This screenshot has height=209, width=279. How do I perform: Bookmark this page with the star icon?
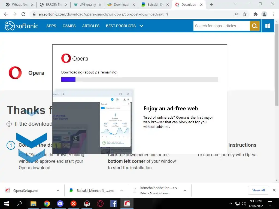pyautogui.click(x=245, y=14)
